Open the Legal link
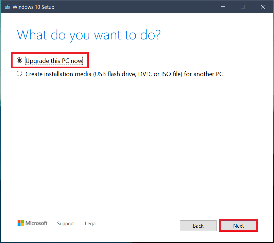The image size is (274, 243). point(91,224)
